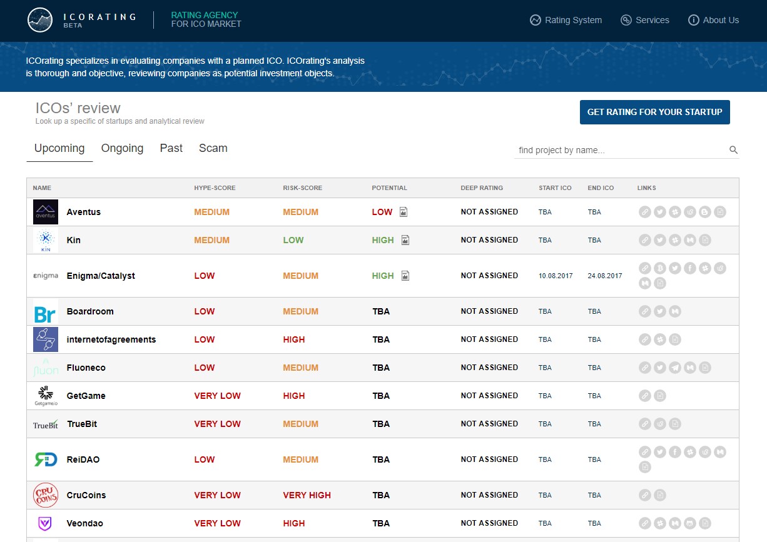Click Veondao GitHub link icon
This screenshot has height=542, width=767.
(690, 523)
